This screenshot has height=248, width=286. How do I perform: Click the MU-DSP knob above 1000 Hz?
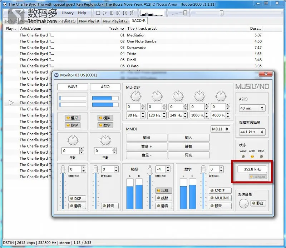(199, 96)
